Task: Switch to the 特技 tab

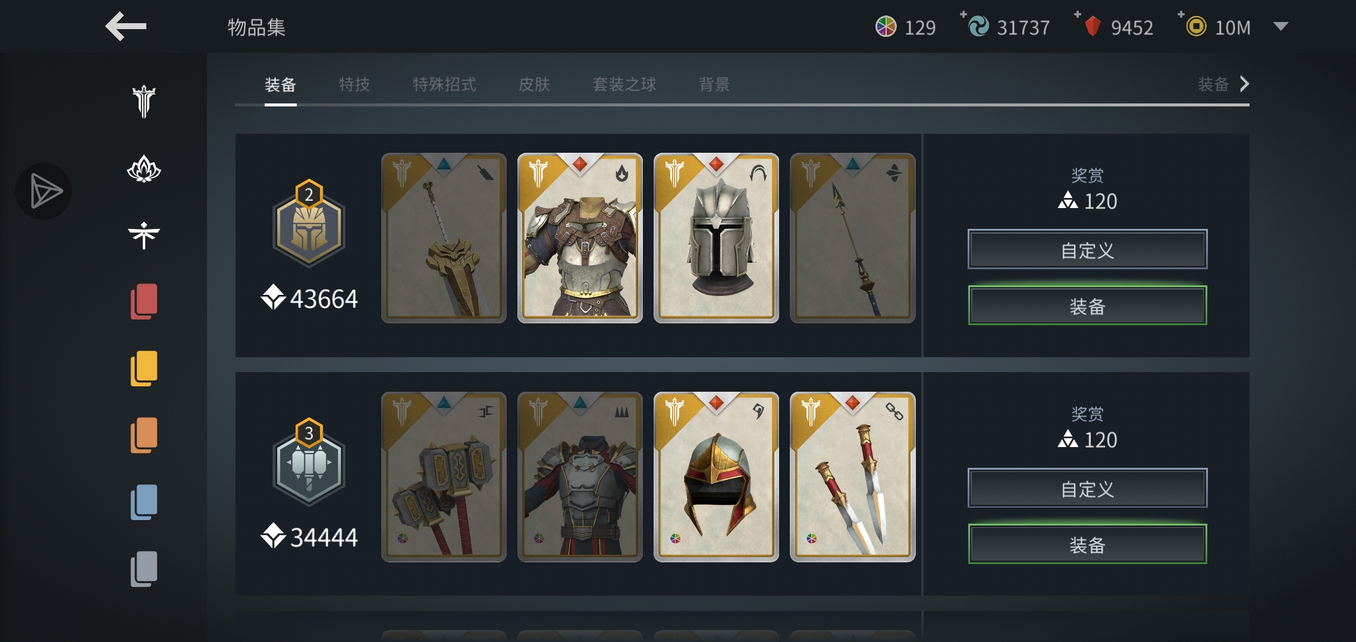Action: pyautogui.click(x=354, y=84)
